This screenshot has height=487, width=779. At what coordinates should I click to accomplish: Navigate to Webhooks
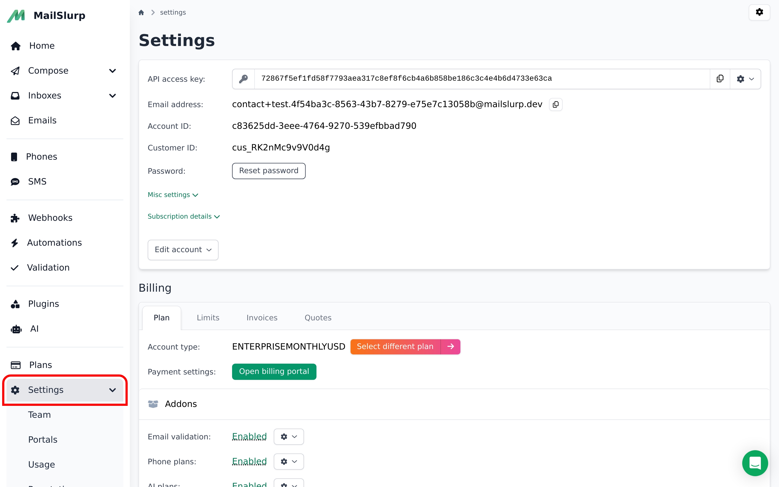click(65, 218)
